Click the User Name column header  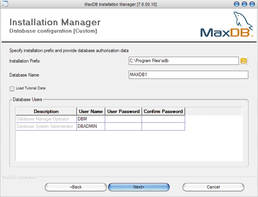tap(91, 112)
